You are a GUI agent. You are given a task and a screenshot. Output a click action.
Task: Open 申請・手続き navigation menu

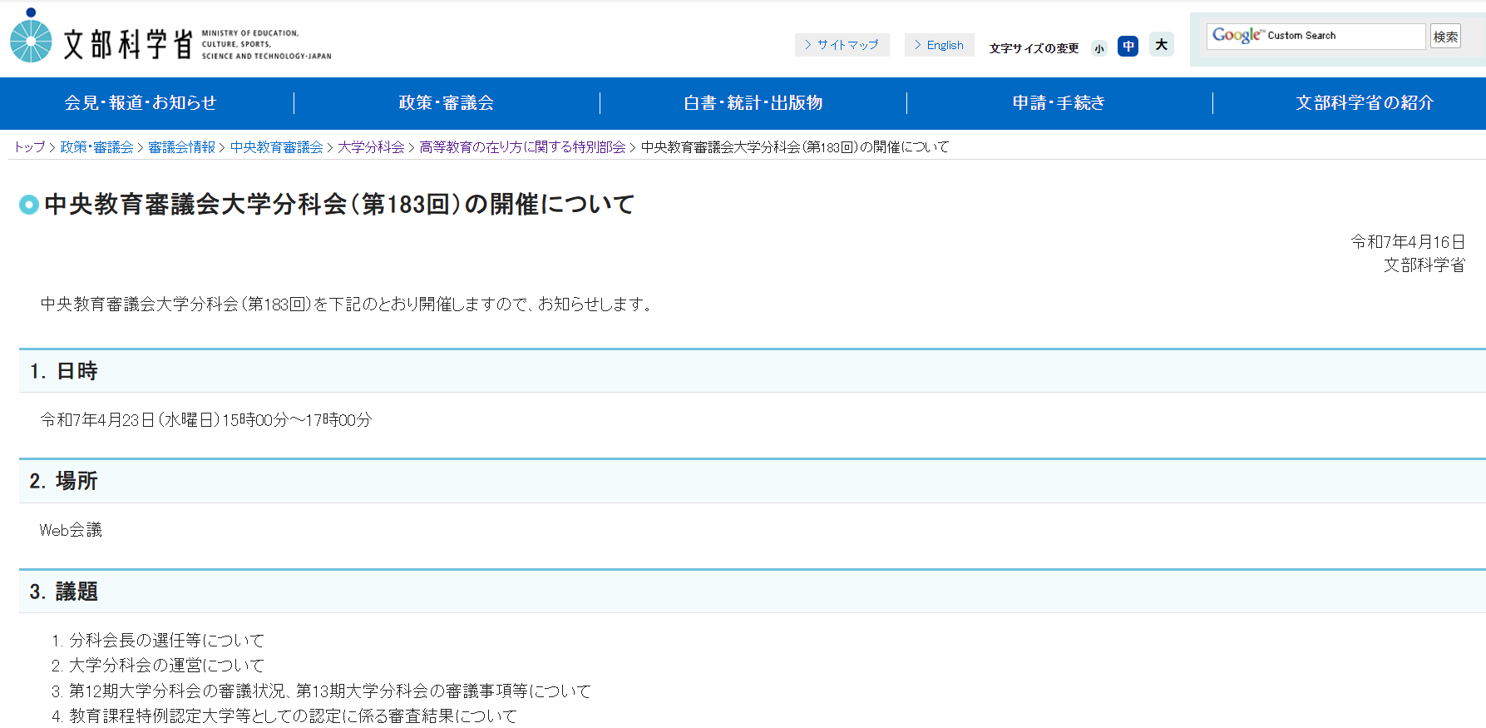(1059, 103)
